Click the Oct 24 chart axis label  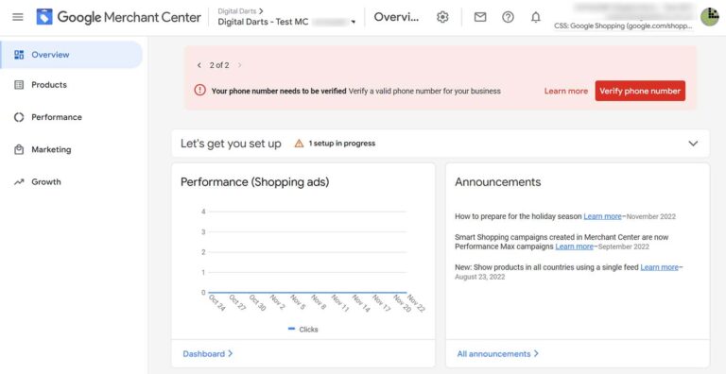[x=216, y=303]
